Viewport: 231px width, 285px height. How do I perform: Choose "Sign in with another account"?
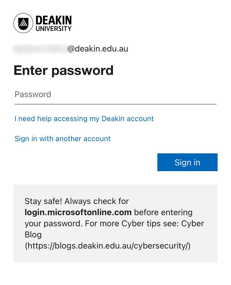pyautogui.click(x=62, y=139)
